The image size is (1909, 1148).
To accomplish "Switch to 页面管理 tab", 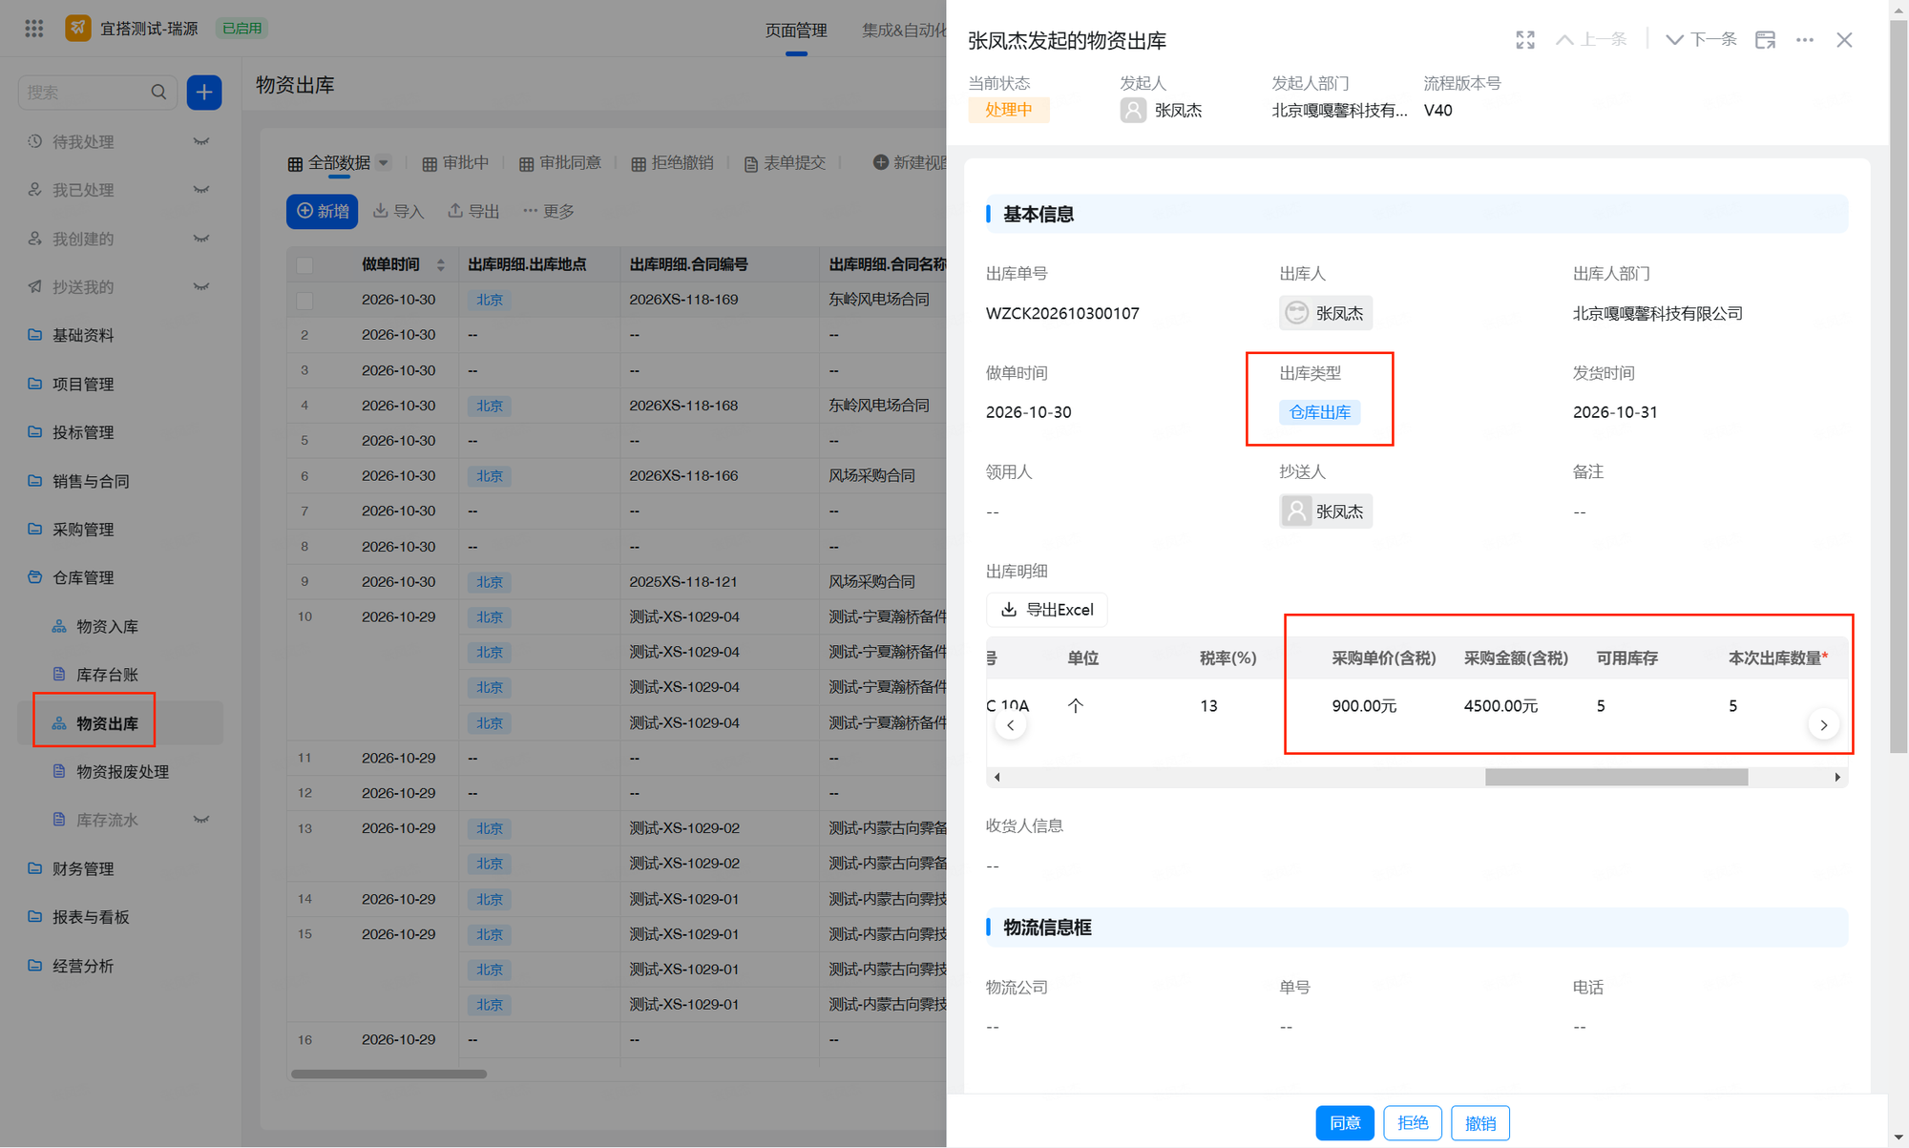I will (796, 31).
